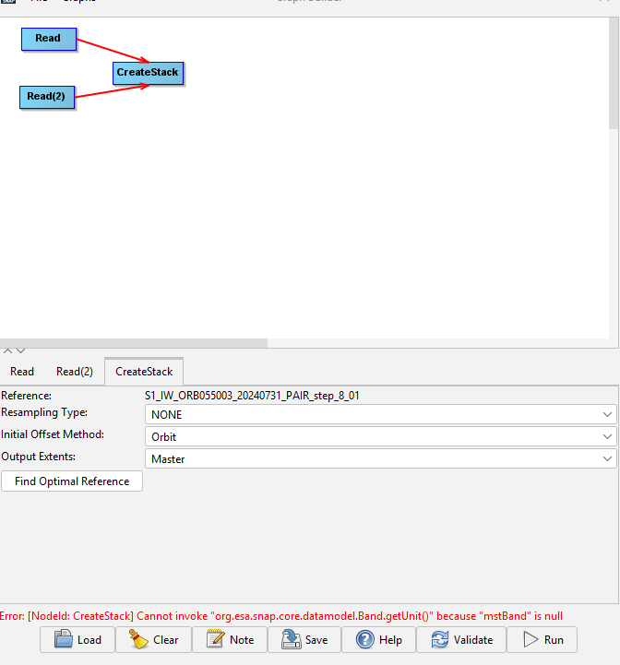This screenshot has height=665, width=620.
Task: Switch to the Read(2) tab
Action: tap(75, 372)
